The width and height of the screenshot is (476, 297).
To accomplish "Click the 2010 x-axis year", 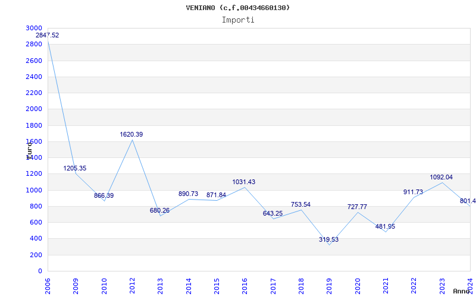I will click(x=104, y=286).
